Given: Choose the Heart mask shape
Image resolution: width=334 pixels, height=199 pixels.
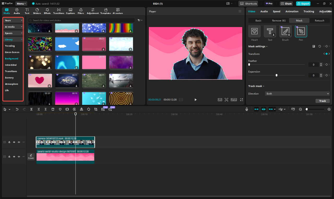Looking at the screenshot, I should (x=254, y=32).
